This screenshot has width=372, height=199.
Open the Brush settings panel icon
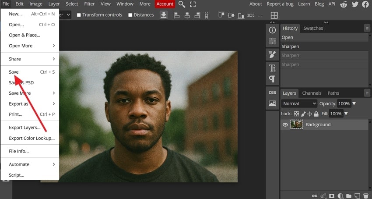tap(272, 54)
